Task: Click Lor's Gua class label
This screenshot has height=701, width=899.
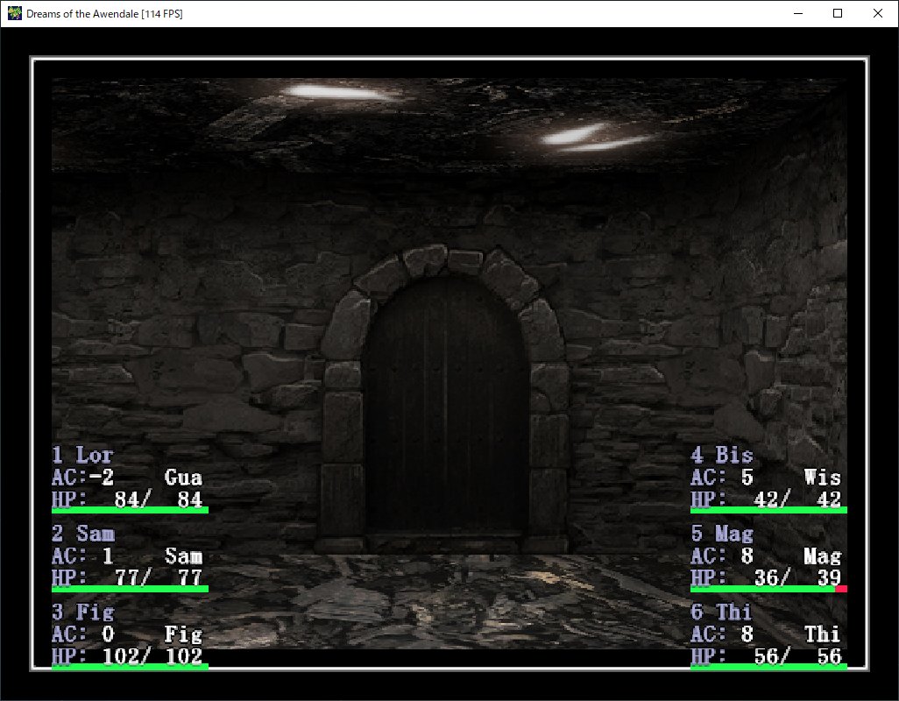Action: pyautogui.click(x=183, y=477)
